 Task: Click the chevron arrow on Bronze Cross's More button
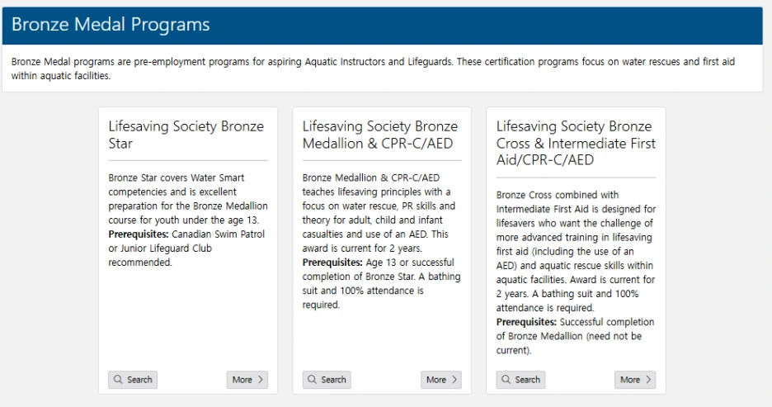(648, 380)
